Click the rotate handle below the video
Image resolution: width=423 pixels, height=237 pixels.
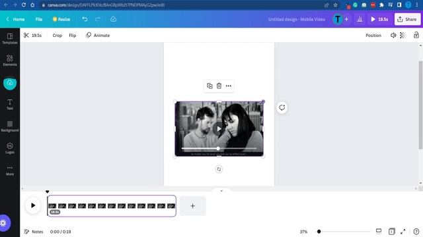219,169
